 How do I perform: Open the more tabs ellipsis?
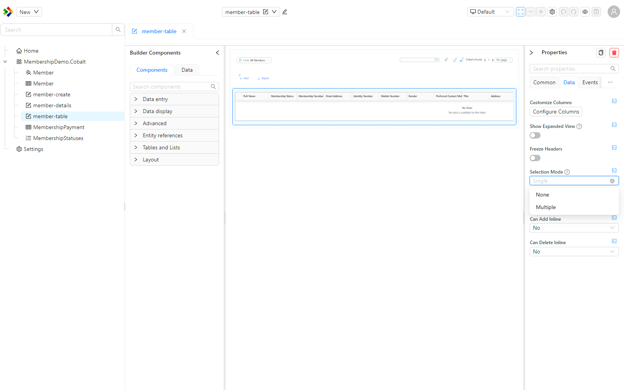[610, 82]
